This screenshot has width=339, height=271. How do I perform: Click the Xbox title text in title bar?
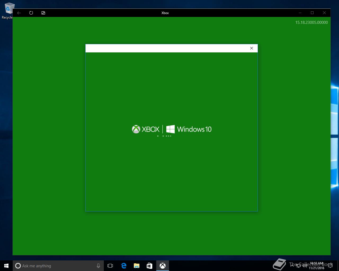pos(165,13)
